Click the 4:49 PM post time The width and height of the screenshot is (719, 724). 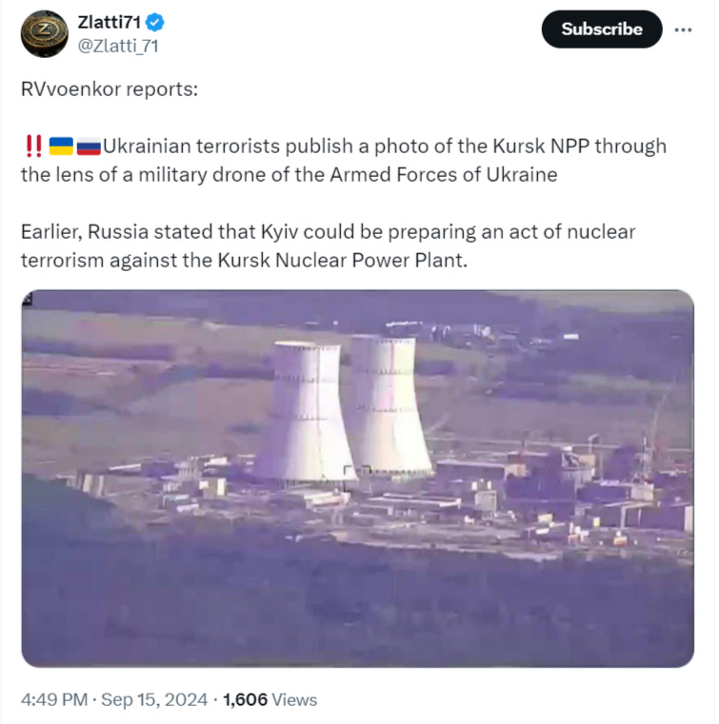[54, 699]
